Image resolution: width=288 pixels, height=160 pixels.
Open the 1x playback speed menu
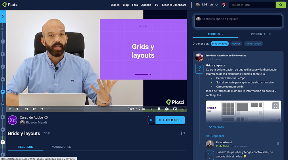click(151, 109)
